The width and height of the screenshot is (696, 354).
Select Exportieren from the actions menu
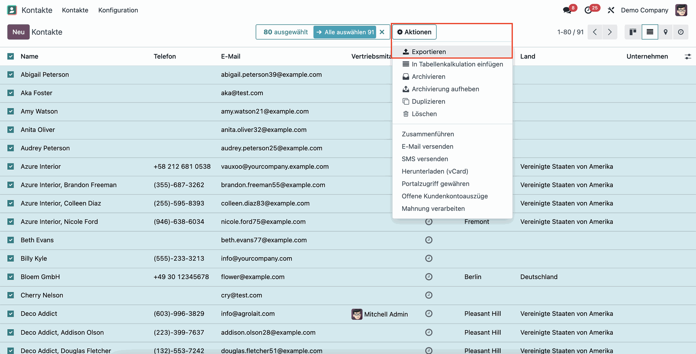429,51
